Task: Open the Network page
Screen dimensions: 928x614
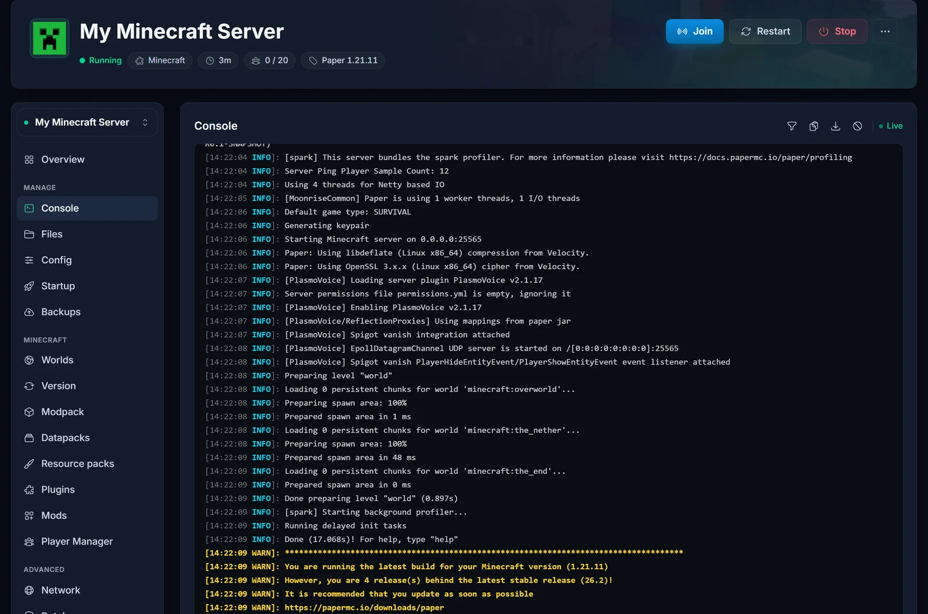Action: click(x=87, y=590)
